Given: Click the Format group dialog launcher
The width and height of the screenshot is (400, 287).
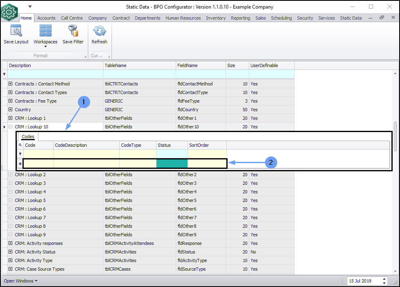Looking at the screenshot, I should (85, 56).
